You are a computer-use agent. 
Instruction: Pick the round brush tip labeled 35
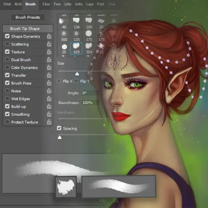(x=64, y=48)
